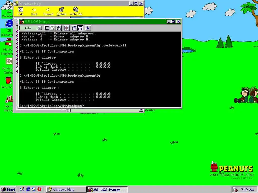
Task: Select the Recycle Bin desktop icon
Action: tap(7, 82)
